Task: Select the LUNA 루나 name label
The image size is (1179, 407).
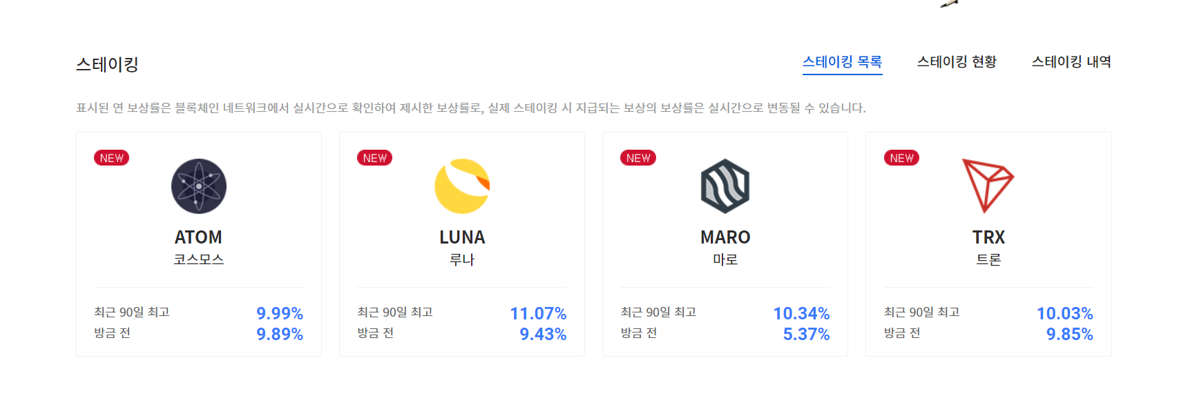Action: point(462,248)
